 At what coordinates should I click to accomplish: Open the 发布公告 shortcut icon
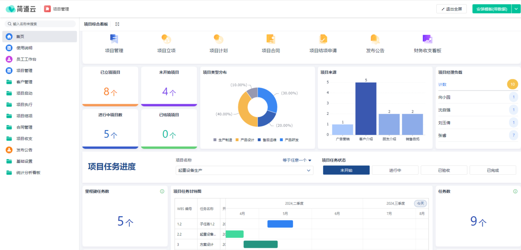tap(375, 39)
